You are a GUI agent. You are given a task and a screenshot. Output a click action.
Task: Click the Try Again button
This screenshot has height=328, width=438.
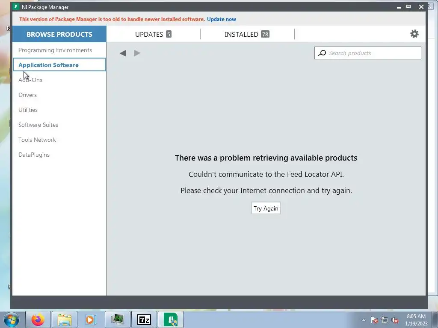[x=266, y=208]
